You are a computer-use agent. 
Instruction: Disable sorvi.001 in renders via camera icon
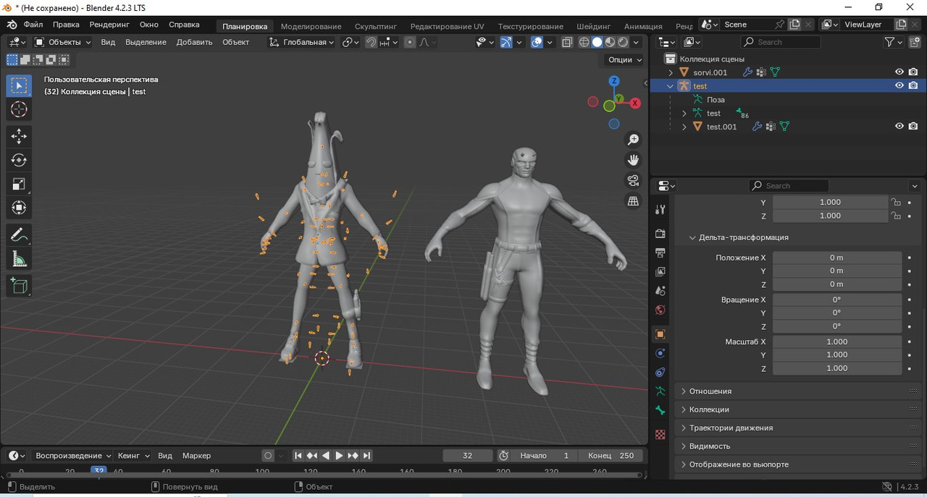[913, 72]
